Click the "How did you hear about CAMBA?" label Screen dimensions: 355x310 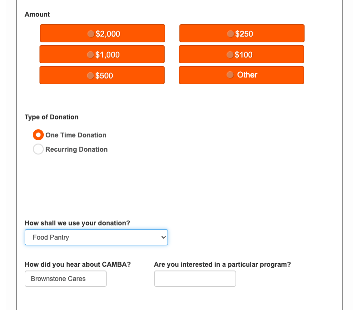click(78, 264)
